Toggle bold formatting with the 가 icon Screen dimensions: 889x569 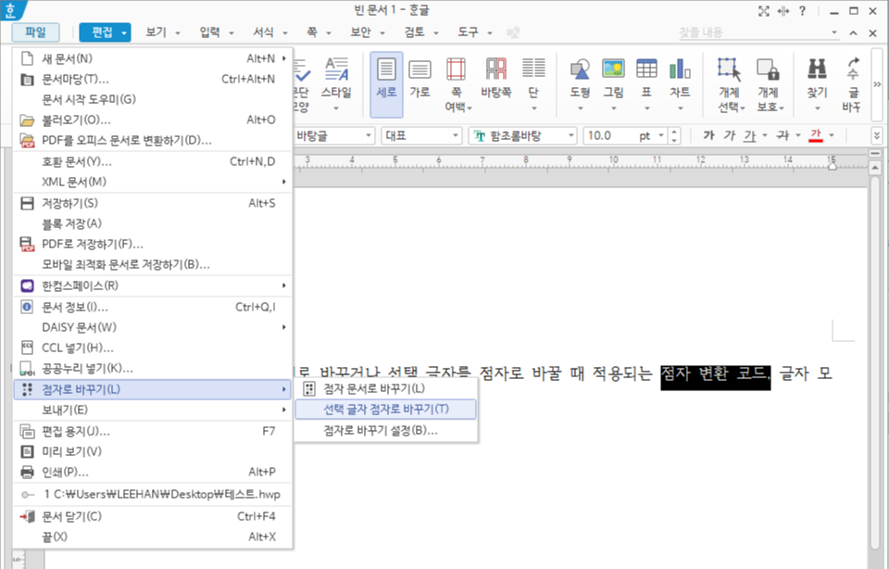tap(710, 134)
